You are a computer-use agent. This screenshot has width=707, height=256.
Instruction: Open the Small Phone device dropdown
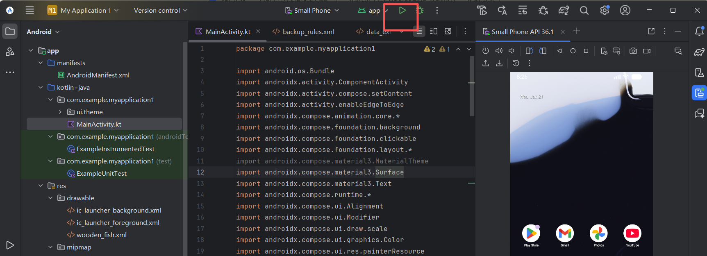[312, 11]
